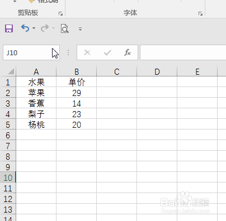Open the undo history dropdown arrow

(x=34, y=28)
